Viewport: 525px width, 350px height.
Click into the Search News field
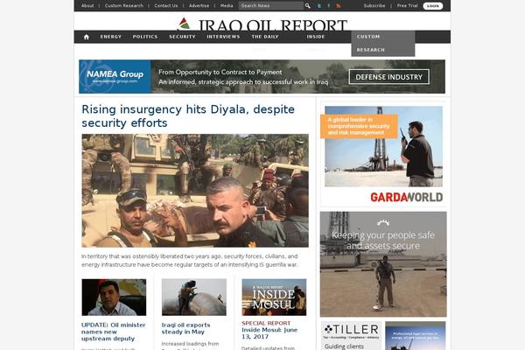coord(271,6)
